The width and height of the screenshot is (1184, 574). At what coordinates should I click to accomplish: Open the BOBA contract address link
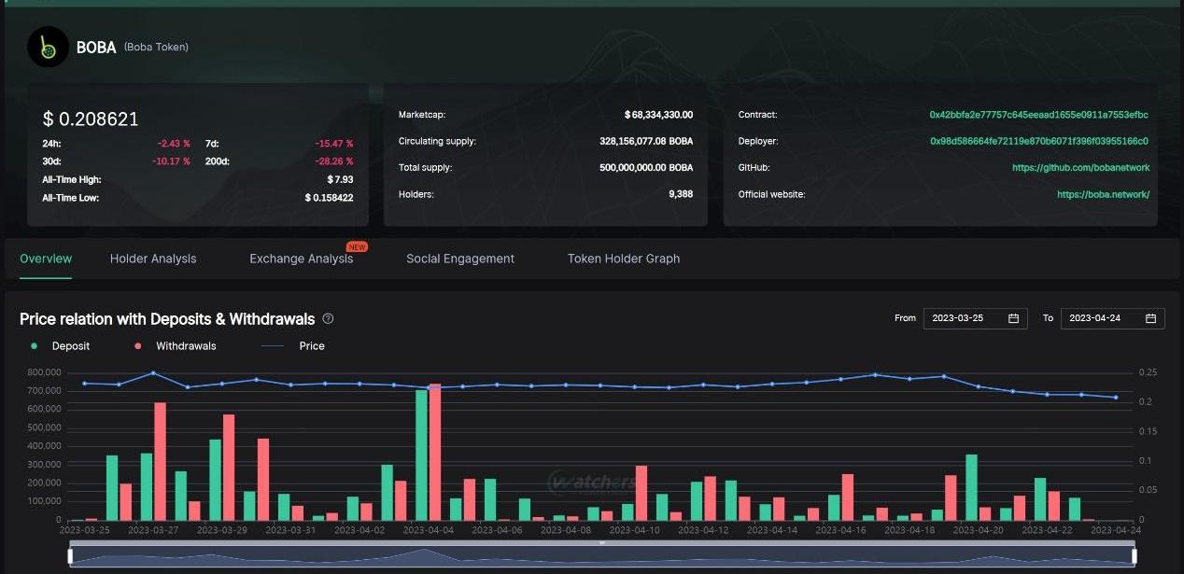[1038, 115]
